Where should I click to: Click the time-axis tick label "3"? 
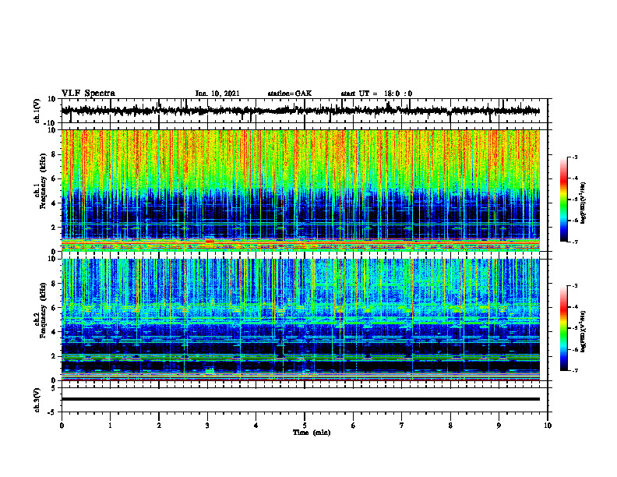point(207,426)
